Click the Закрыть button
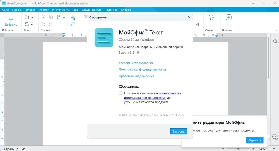This screenshot has width=279, height=151. [179, 131]
